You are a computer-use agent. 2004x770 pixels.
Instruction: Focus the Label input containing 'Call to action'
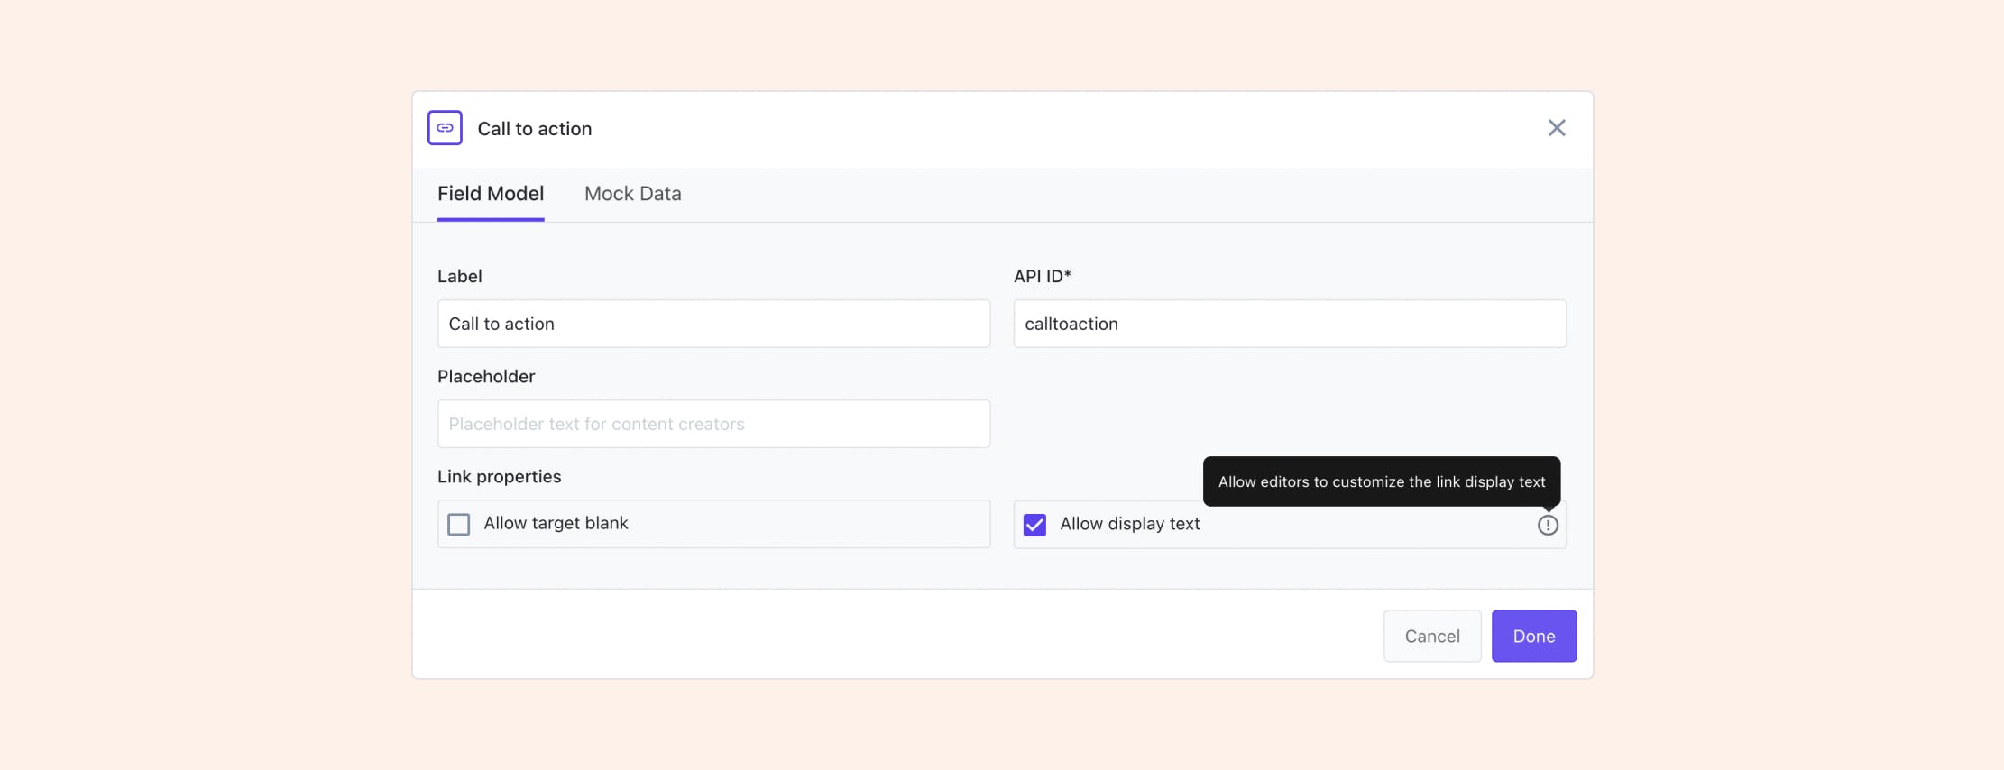tap(713, 324)
